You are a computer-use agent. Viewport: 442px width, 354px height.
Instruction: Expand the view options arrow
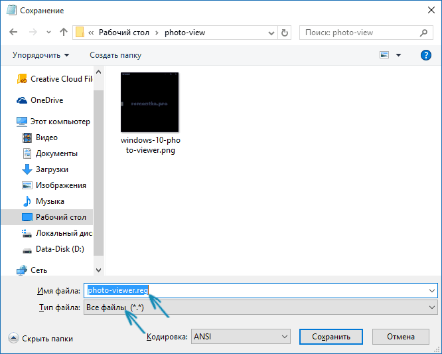pos(398,55)
